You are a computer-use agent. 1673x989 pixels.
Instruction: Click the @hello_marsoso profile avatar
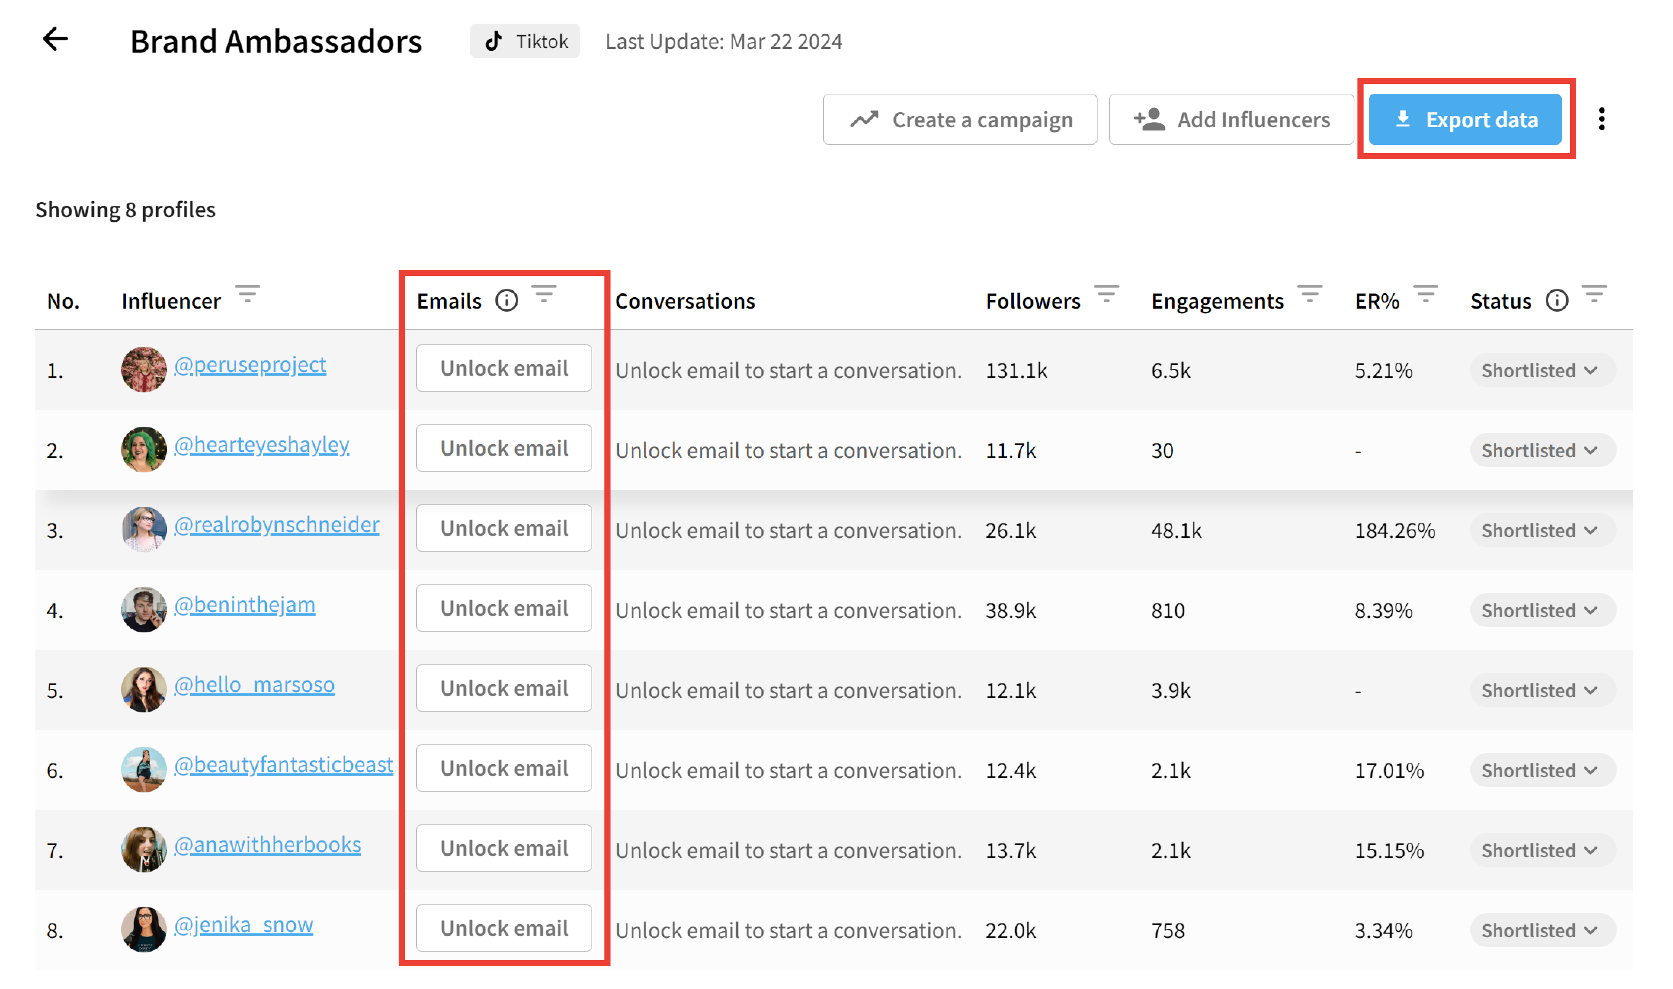tap(144, 689)
